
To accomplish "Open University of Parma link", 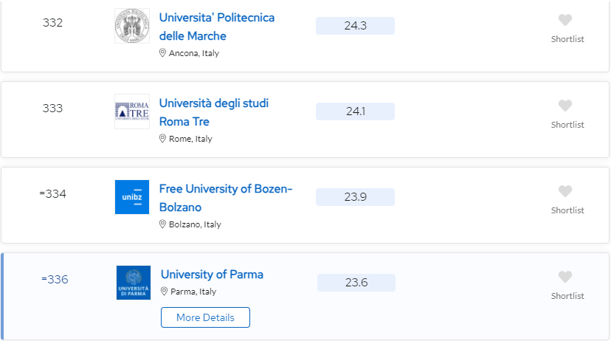I will coord(212,275).
